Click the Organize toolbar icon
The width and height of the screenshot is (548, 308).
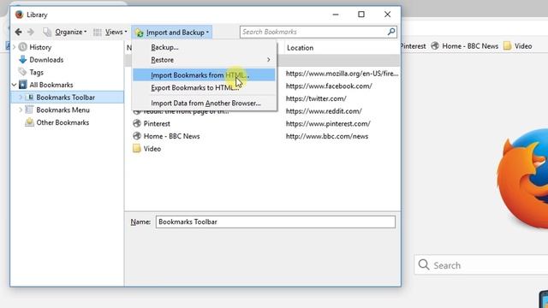click(47, 33)
